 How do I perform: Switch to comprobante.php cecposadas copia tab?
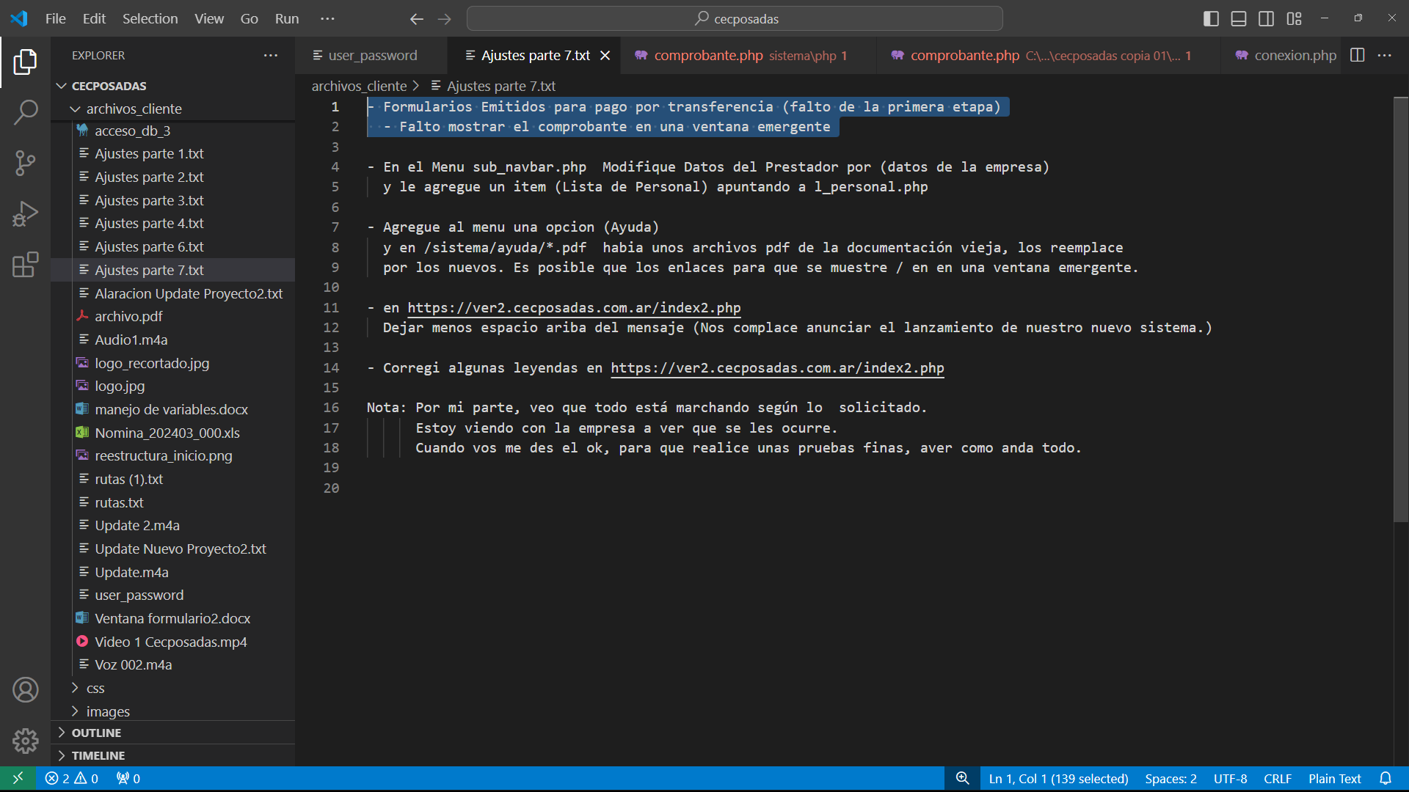pyautogui.click(x=1049, y=56)
